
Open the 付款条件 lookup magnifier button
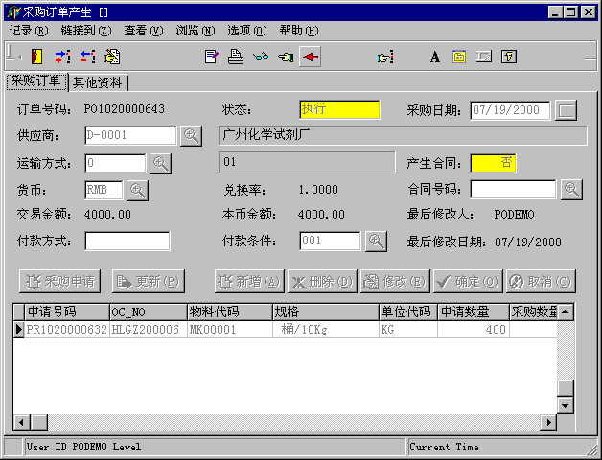click(376, 241)
